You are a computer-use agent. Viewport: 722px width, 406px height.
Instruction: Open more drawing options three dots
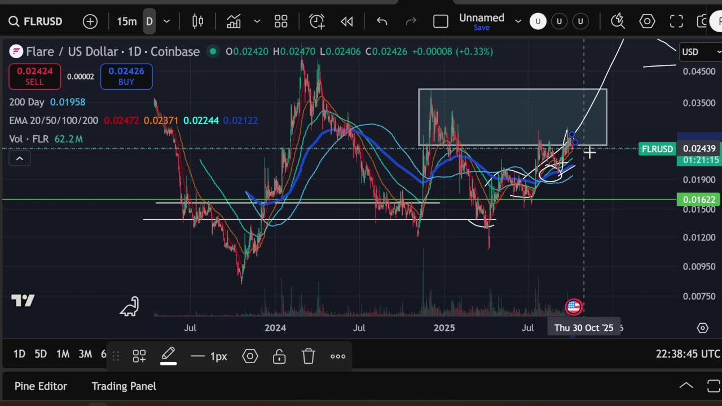point(338,356)
